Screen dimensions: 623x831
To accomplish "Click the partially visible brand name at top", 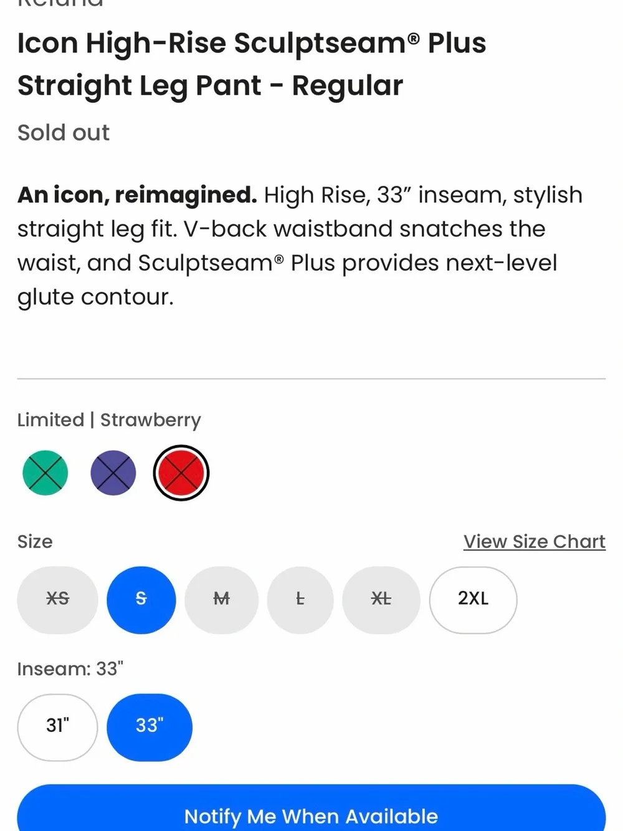I will [x=60, y=4].
